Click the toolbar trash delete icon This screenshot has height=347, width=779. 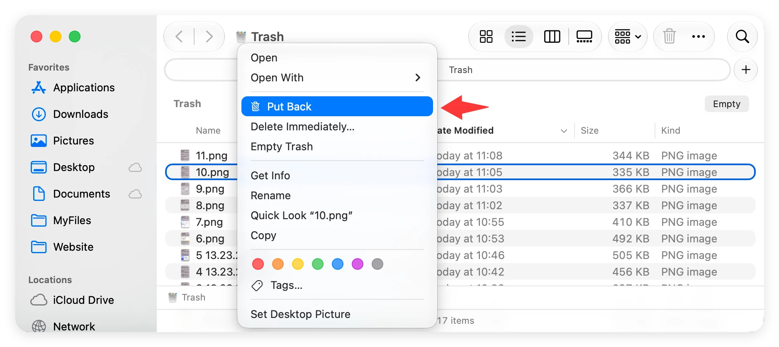(x=669, y=37)
